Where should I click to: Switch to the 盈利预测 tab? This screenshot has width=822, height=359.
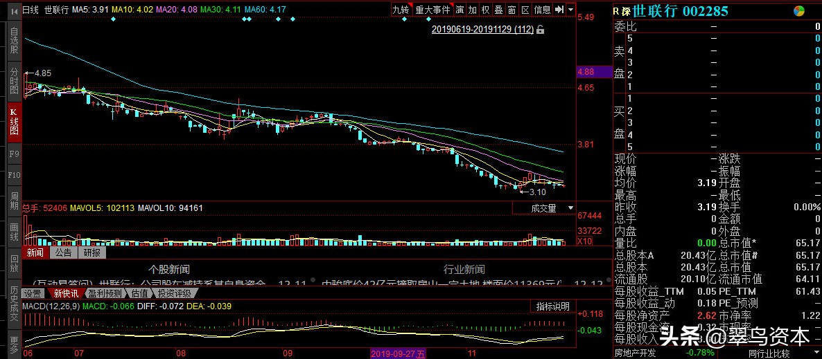click(105, 293)
